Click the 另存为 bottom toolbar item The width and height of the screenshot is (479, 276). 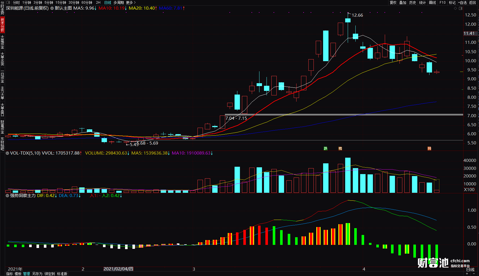pos(37,274)
